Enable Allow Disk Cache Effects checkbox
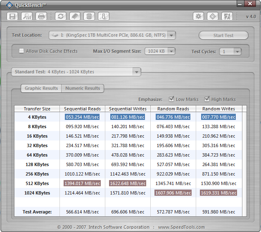The height and width of the screenshot is (232, 261). [21, 52]
